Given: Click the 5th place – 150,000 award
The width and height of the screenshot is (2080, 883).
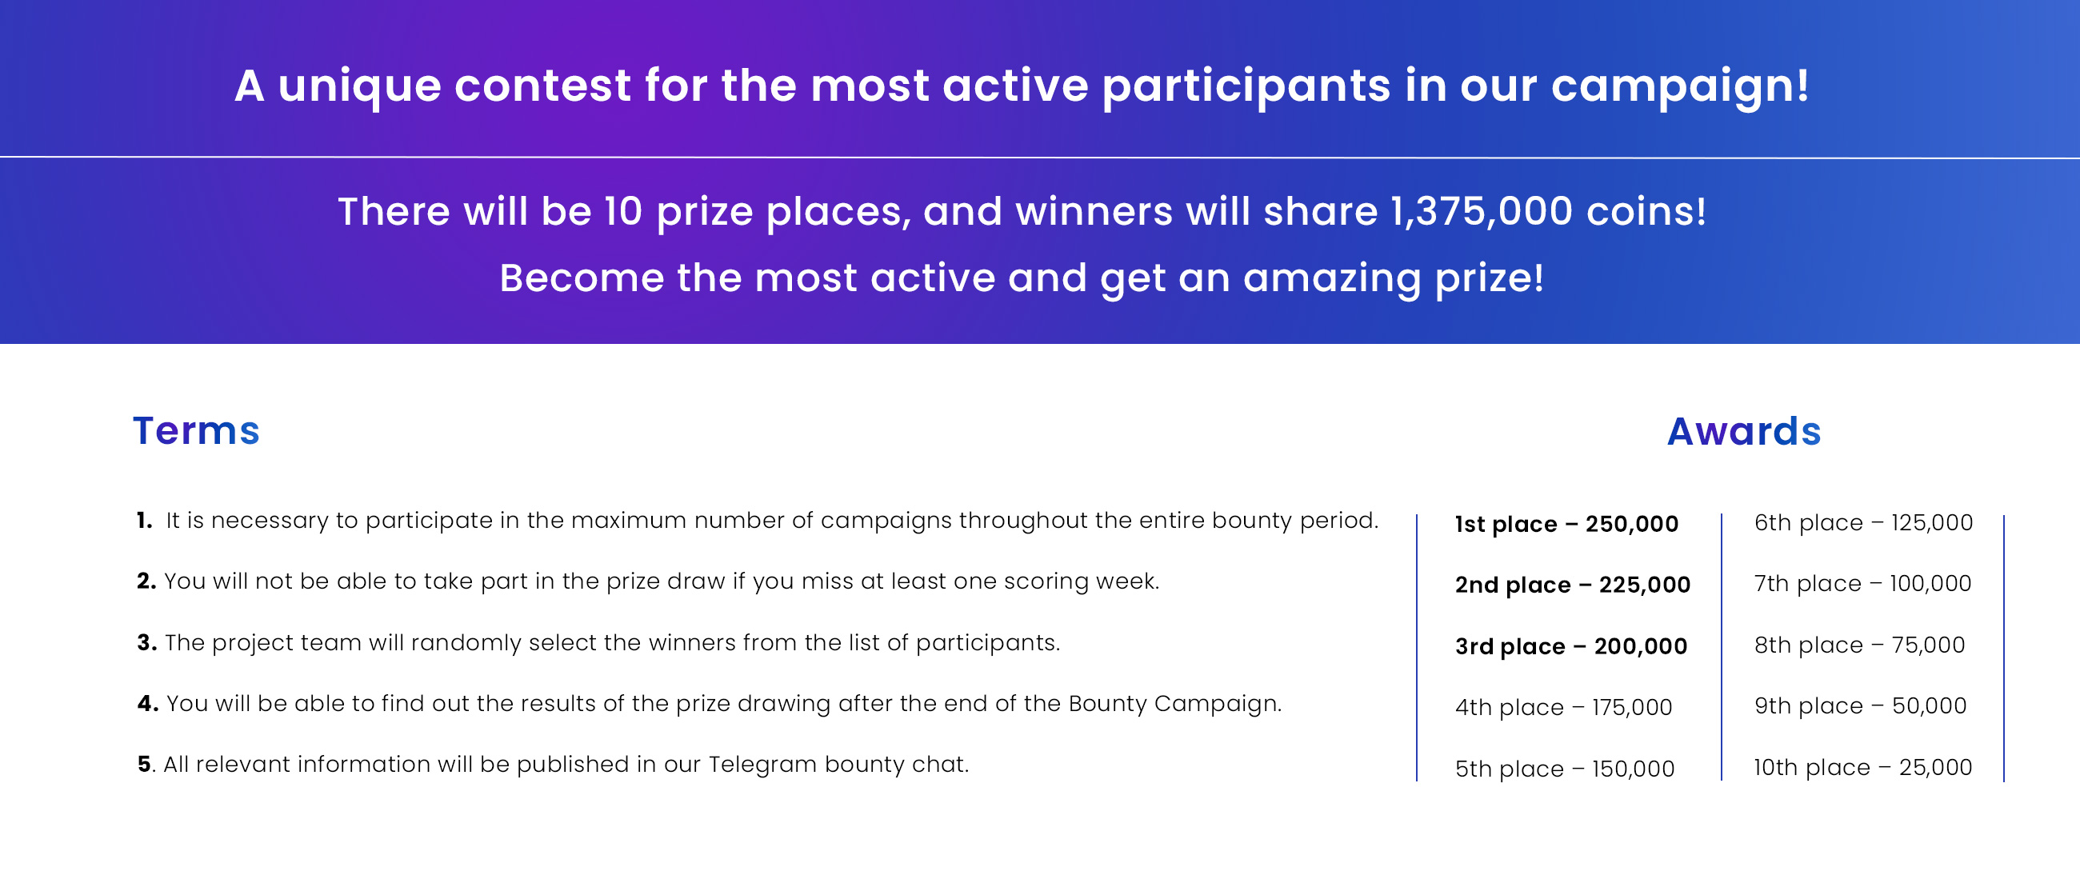Looking at the screenshot, I should tap(1565, 769).
